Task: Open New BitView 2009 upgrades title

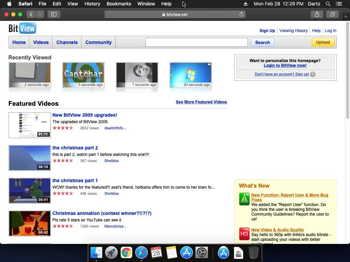Action: [x=85, y=115]
